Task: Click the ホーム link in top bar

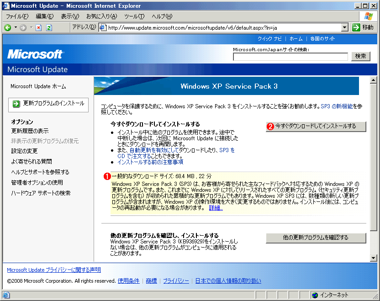Action: tap(296, 39)
